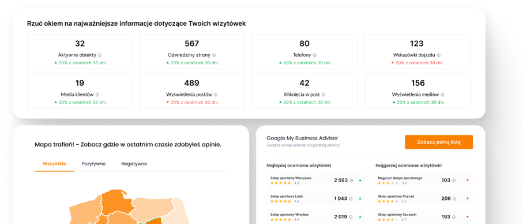Open the Magazyn sklepu sportowego listing
523x224 pixels.
pos(424,180)
